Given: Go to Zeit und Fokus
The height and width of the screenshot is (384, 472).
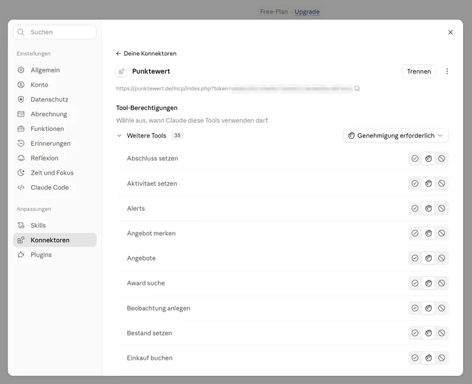Looking at the screenshot, I should pyautogui.click(x=55, y=173).
